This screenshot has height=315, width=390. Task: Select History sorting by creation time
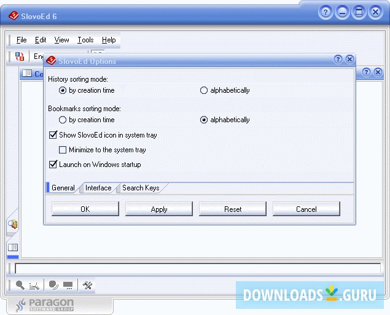pyautogui.click(x=87, y=90)
